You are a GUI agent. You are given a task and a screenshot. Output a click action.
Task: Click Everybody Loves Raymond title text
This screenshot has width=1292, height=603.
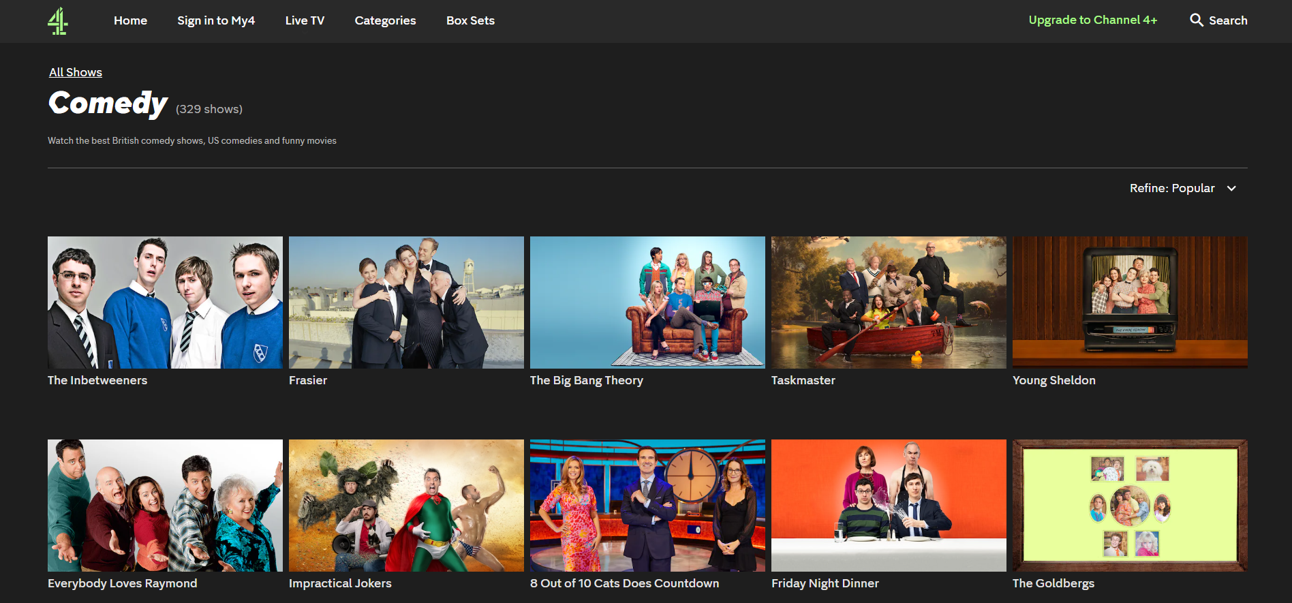pos(123,583)
